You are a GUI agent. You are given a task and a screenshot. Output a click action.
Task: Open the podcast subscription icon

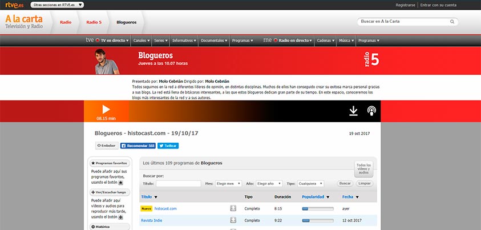371,111
